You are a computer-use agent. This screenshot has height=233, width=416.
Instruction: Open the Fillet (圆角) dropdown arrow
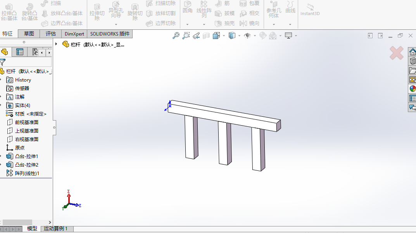click(x=187, y=25)
